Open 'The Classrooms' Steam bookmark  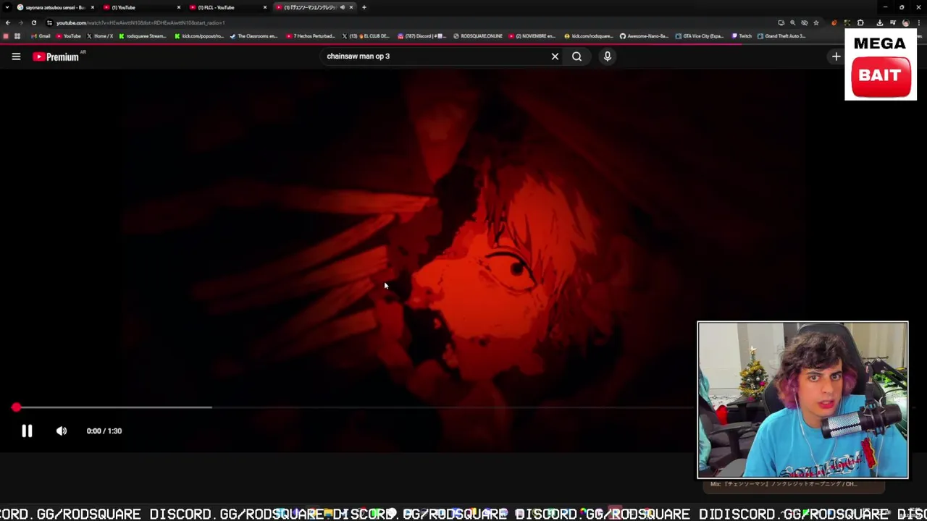[253, 36]
